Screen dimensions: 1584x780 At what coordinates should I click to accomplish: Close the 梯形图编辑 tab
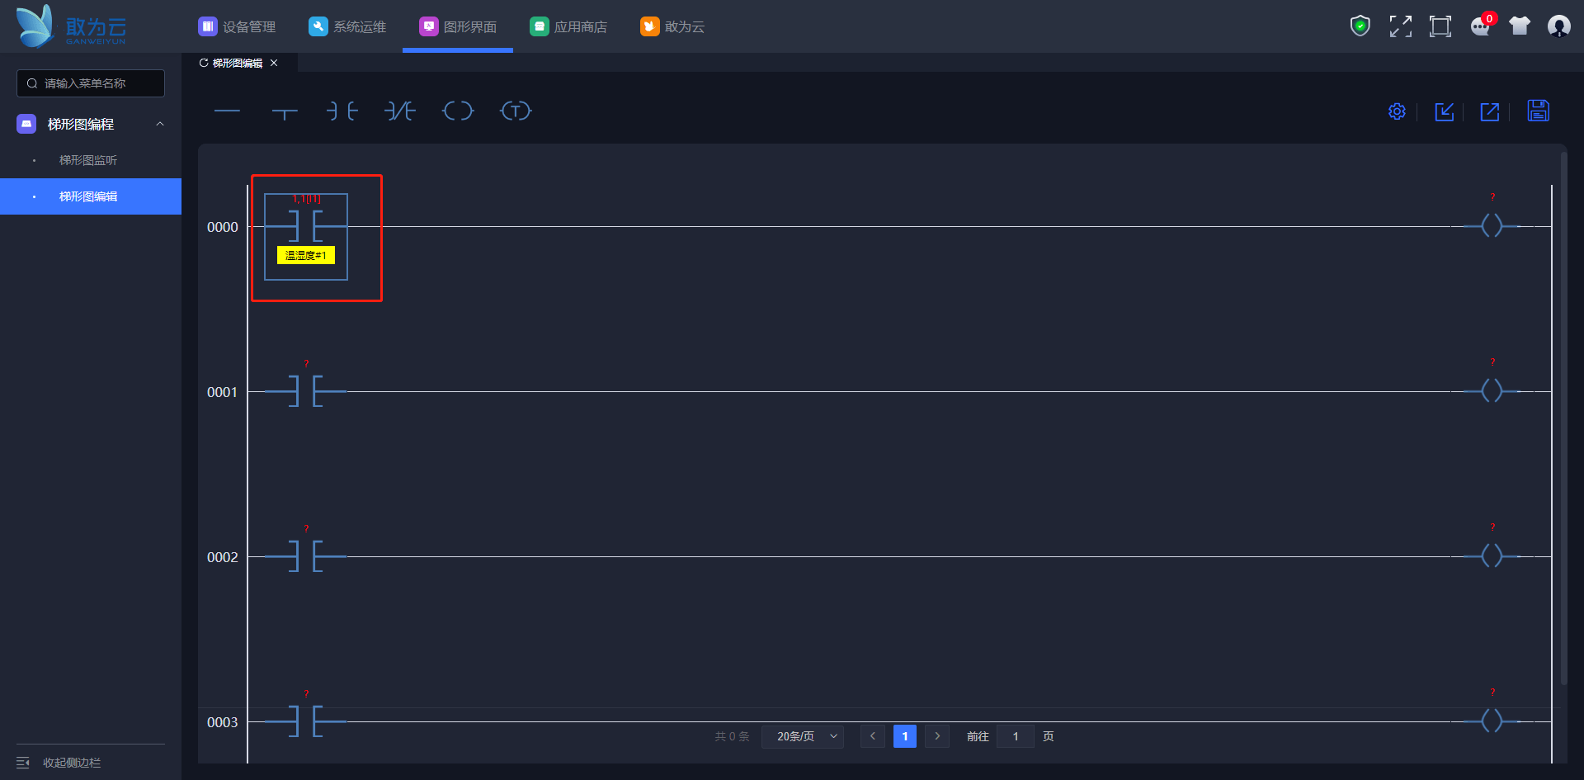coord(274,63)
